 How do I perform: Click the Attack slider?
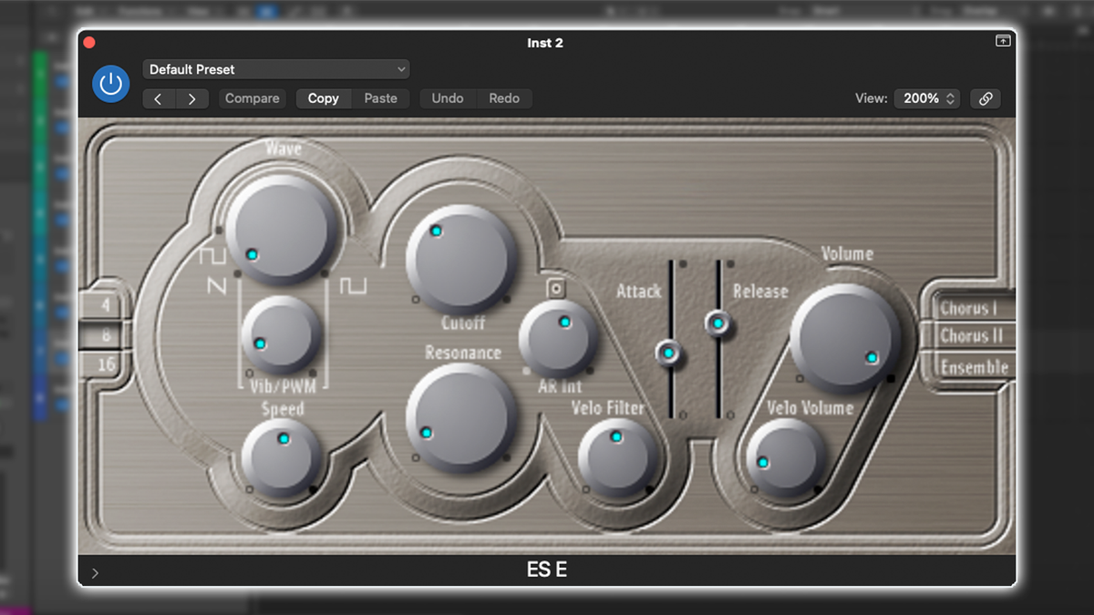pos(670,351)
